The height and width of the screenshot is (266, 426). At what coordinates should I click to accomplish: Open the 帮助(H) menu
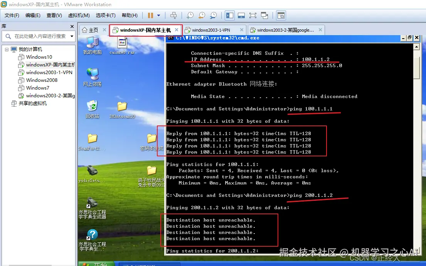[130, 15]
